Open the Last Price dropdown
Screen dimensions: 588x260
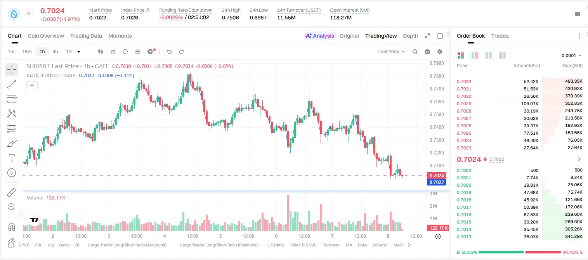click(391, 52)
